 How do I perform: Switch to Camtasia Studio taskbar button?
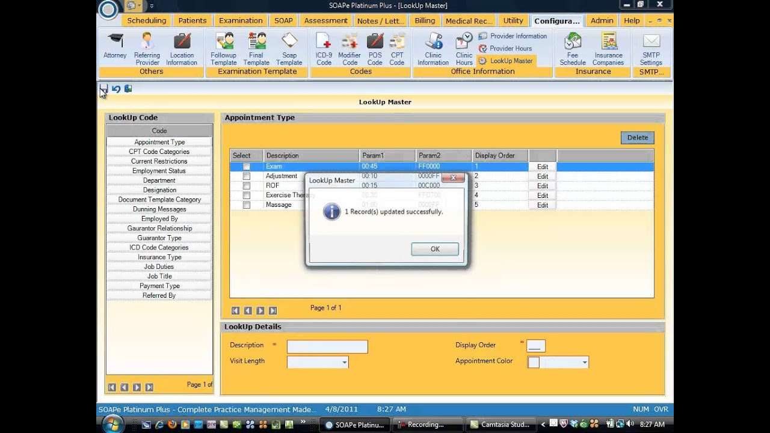pos(501,425)
